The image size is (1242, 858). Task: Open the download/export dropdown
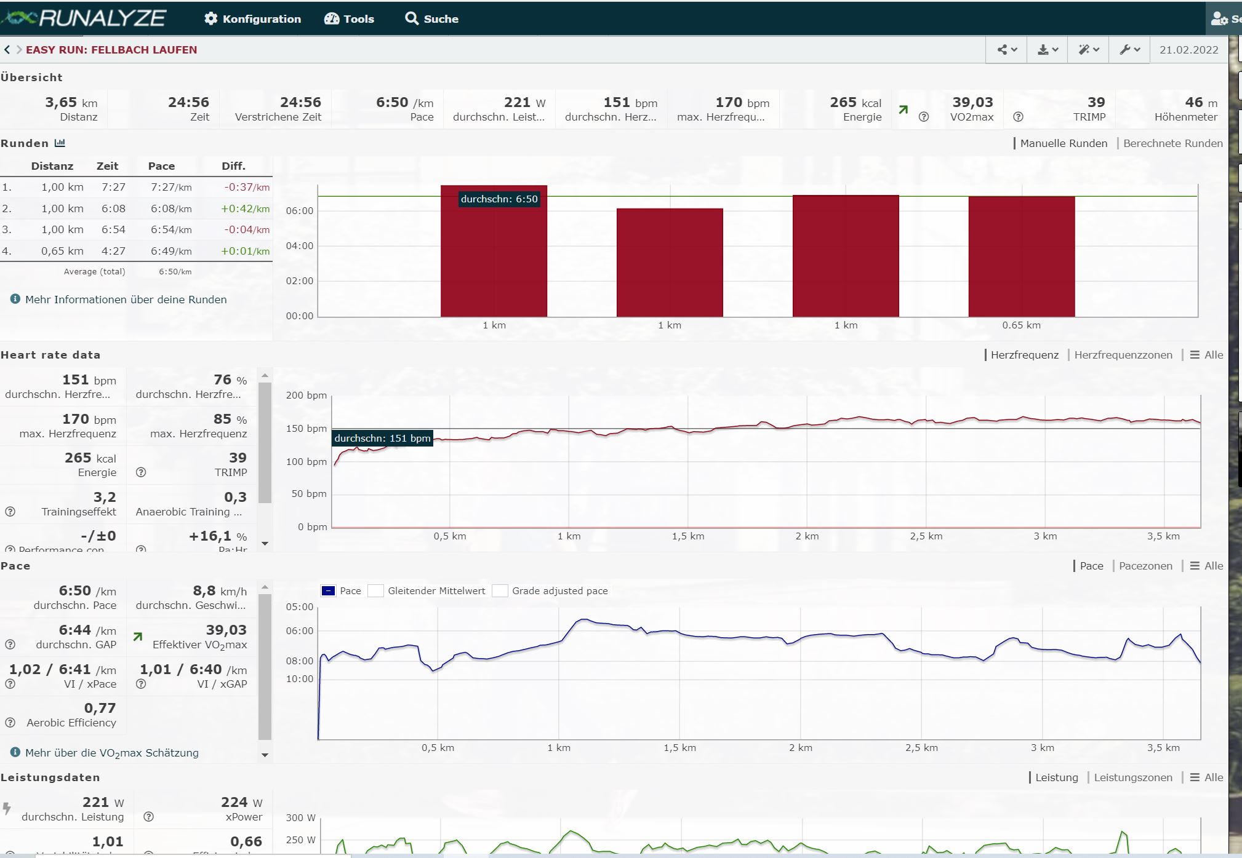pyautogui.click(x=1047, y=50)
